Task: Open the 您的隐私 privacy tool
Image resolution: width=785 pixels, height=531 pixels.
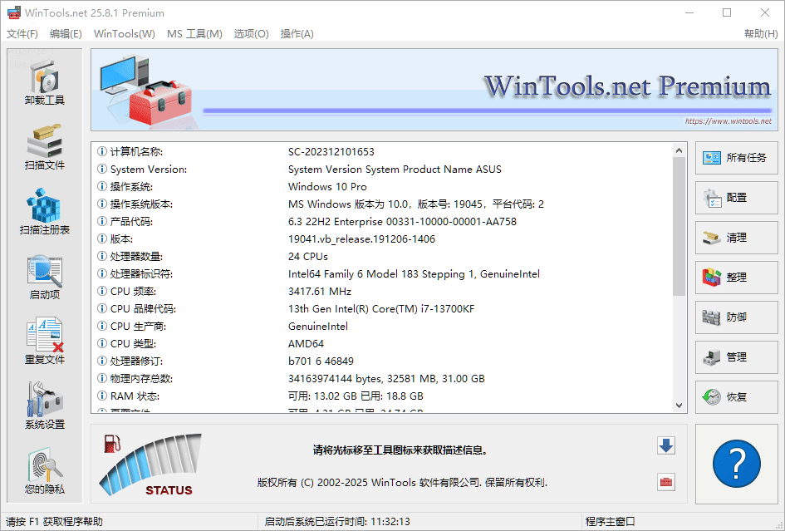Action: coord(45,471)
